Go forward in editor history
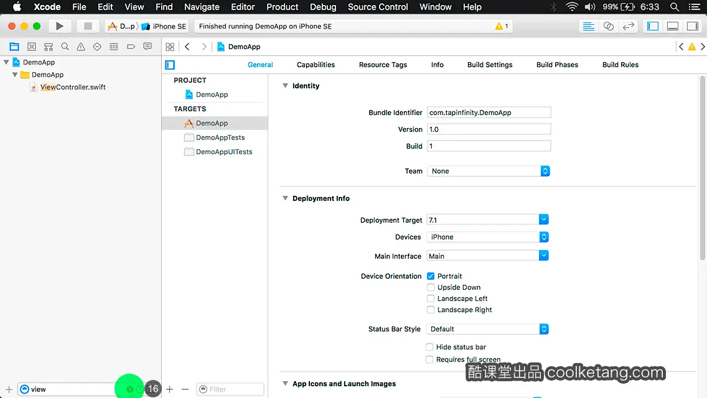This screenshot has width=707, height=398. (204, 47)
